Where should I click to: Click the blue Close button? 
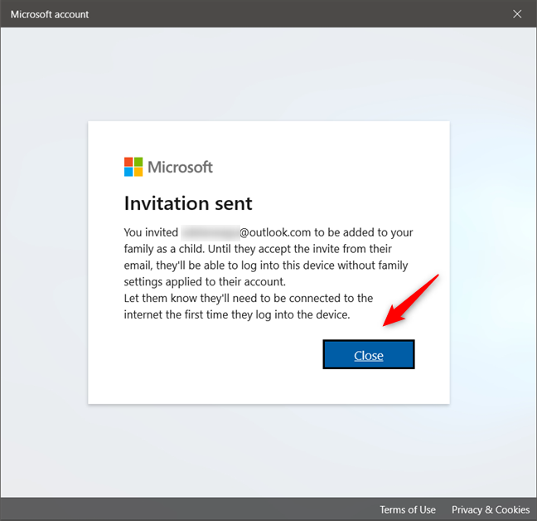coord(368,355)
